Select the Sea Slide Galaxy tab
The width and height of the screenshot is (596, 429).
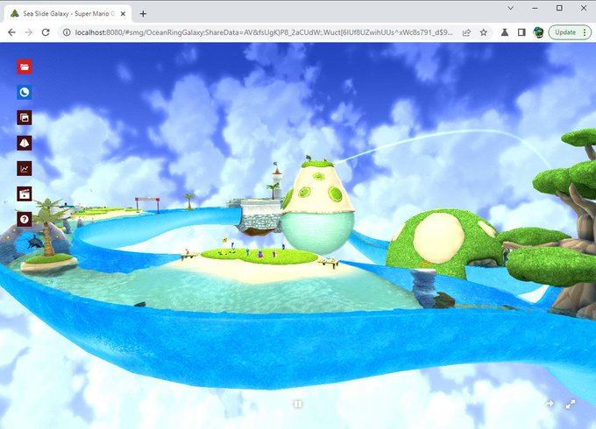[67, 14]
